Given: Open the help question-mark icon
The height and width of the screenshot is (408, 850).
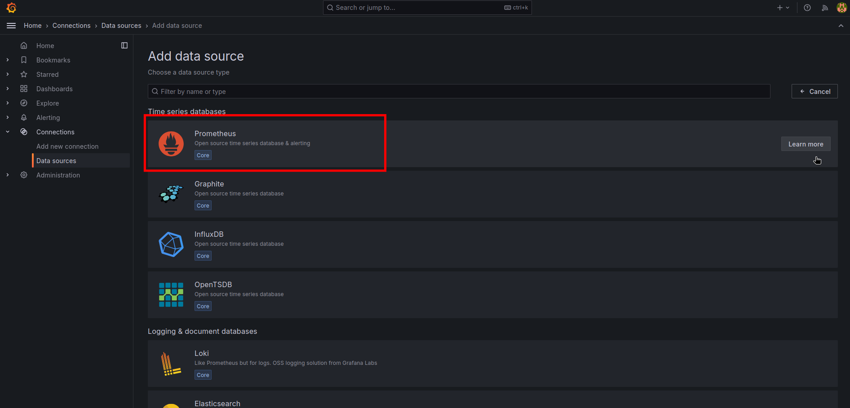Looking at the screenshot, I should [x=807, y=8].
